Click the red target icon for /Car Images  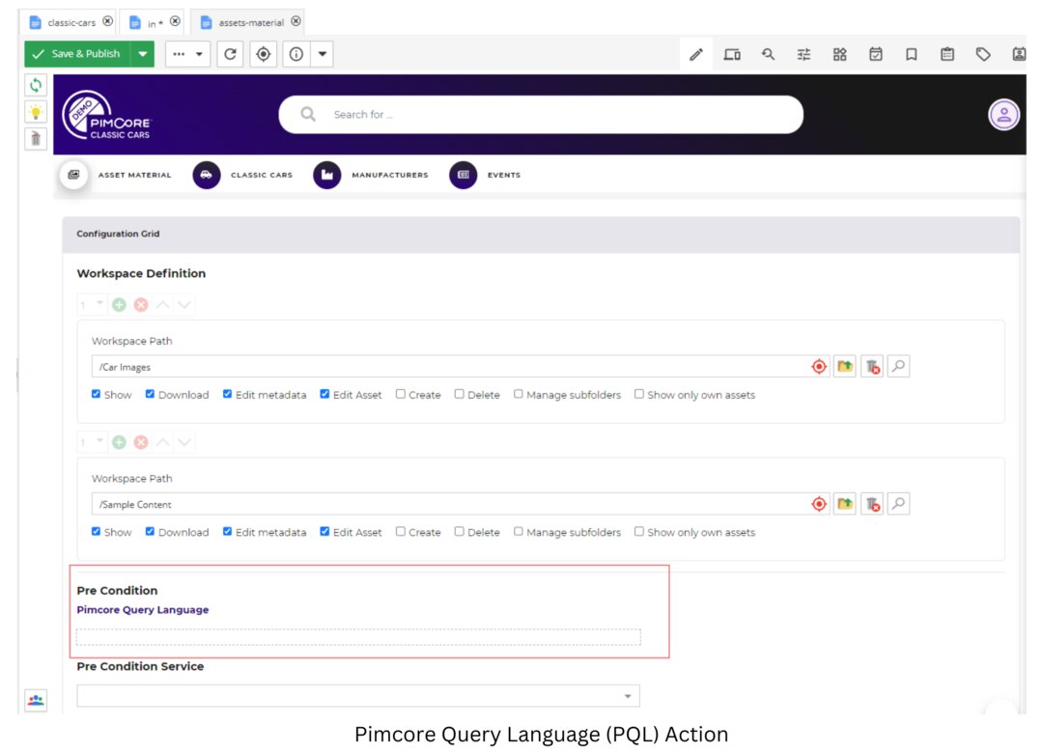point(819,367)
